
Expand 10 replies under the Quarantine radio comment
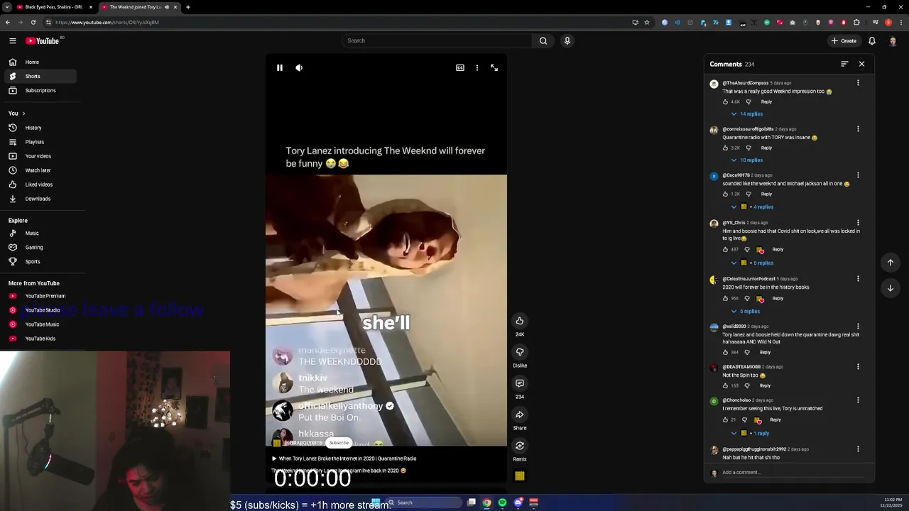[x=747, y=160]
